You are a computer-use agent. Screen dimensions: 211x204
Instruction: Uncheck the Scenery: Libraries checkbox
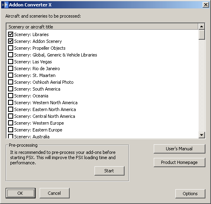coord(10,34)
